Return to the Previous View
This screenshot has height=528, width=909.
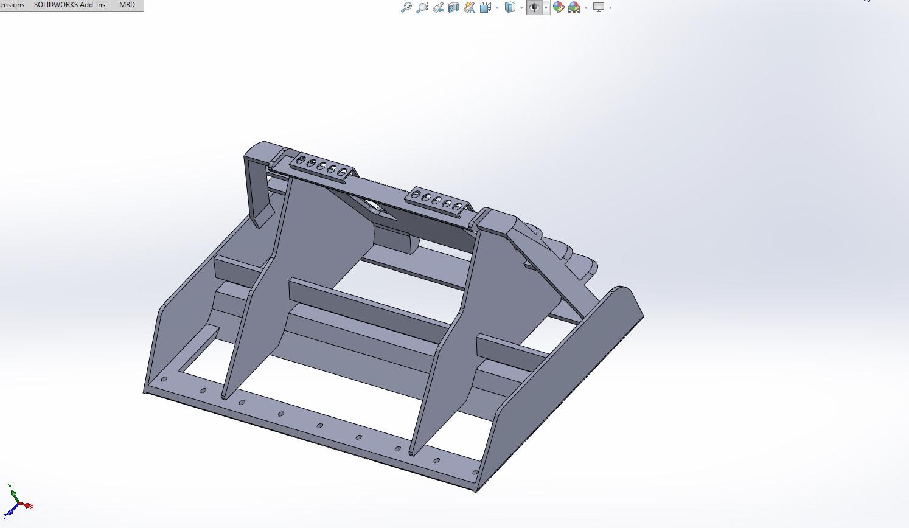click(x=437, y=7)
